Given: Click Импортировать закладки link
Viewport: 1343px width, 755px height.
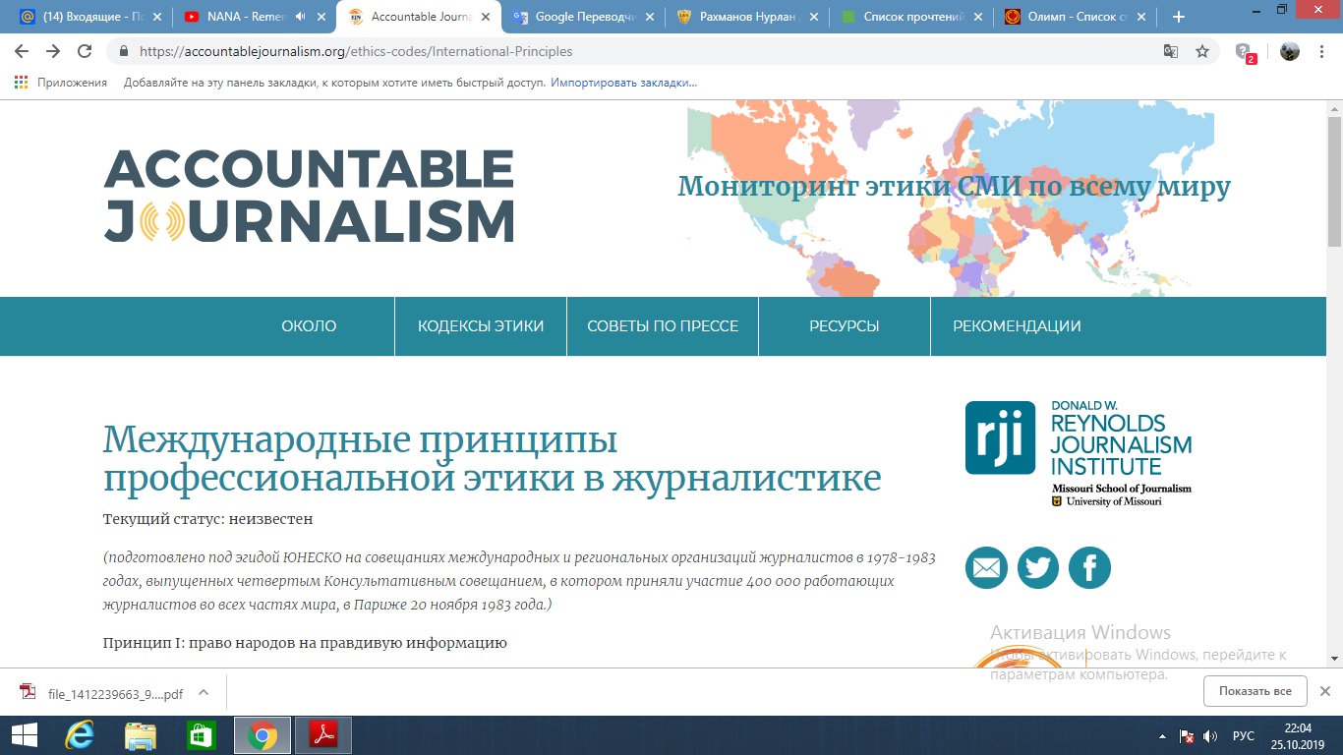Looking at the screenshot, I should (x=623, y=83).
